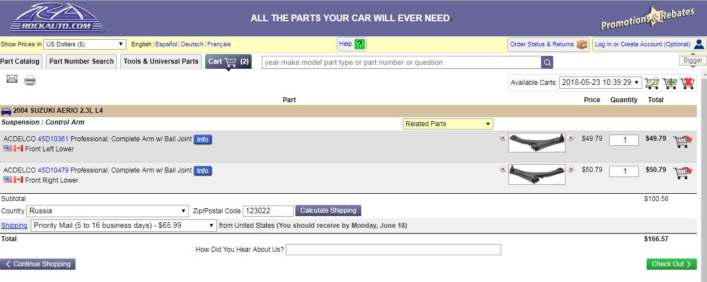
Task: Select the Cart (2) tab
Action: coord(228,61)
